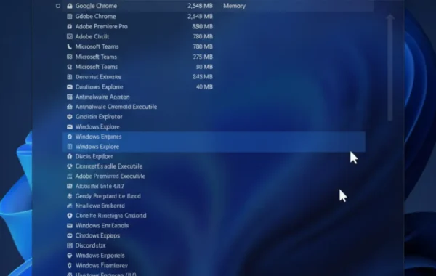Click icon beside Adobe Premirred Executivle
The width and height of the screenshot is (436, 276).
pos(70,176)
